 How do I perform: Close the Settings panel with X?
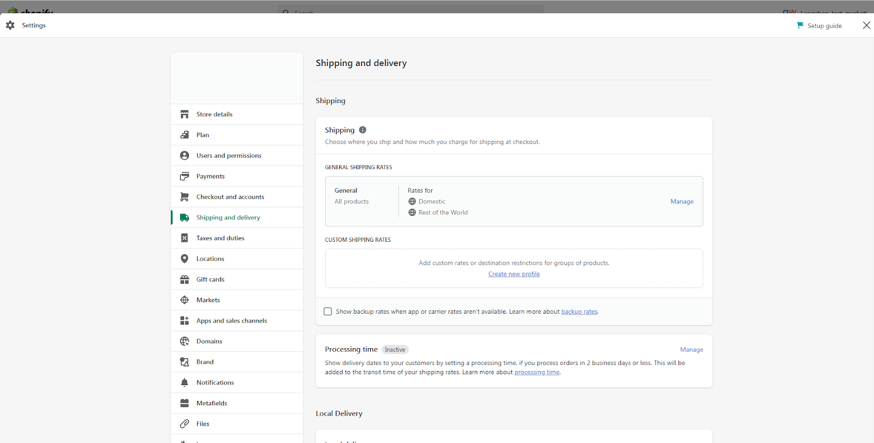coord(866,25)
